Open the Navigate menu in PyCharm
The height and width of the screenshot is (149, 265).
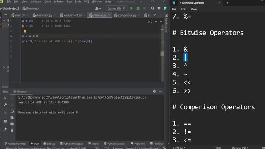tap(36, 2)
